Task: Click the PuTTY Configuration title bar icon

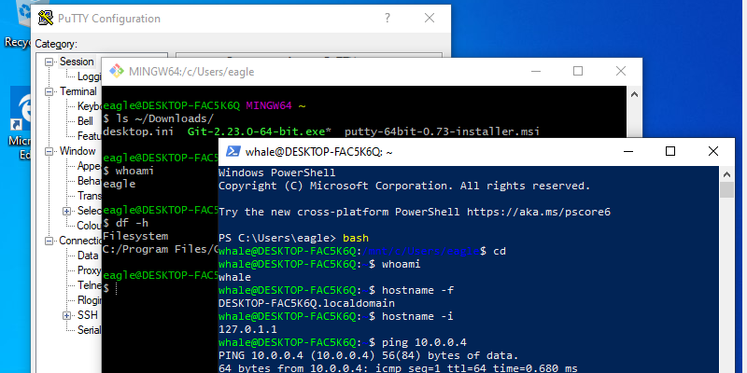Action: point(46,19)
